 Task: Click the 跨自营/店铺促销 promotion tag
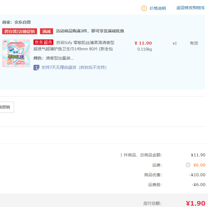coord(20,31)
